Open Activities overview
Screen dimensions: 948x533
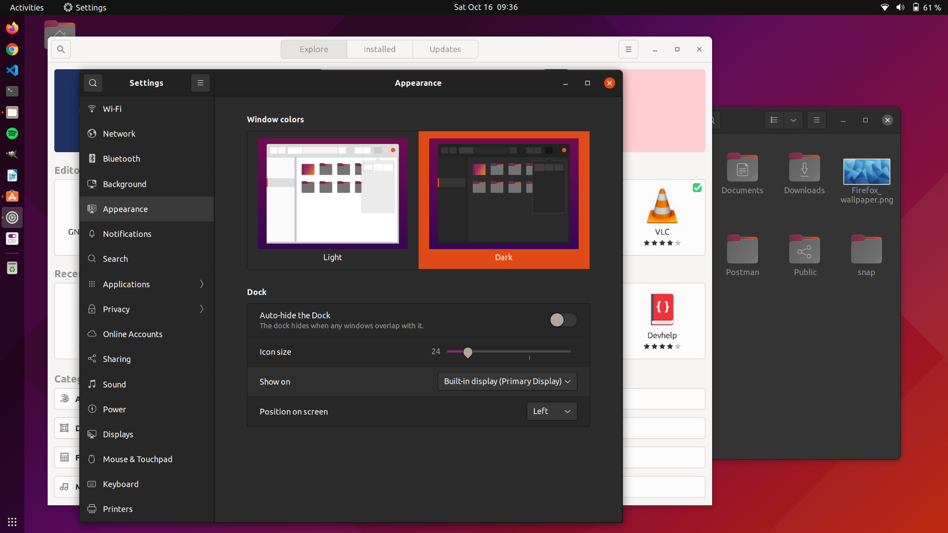coord(27,7)
